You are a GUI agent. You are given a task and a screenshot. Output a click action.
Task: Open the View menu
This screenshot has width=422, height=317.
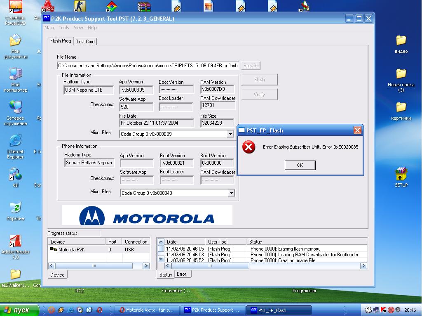(x=78, y=28)
